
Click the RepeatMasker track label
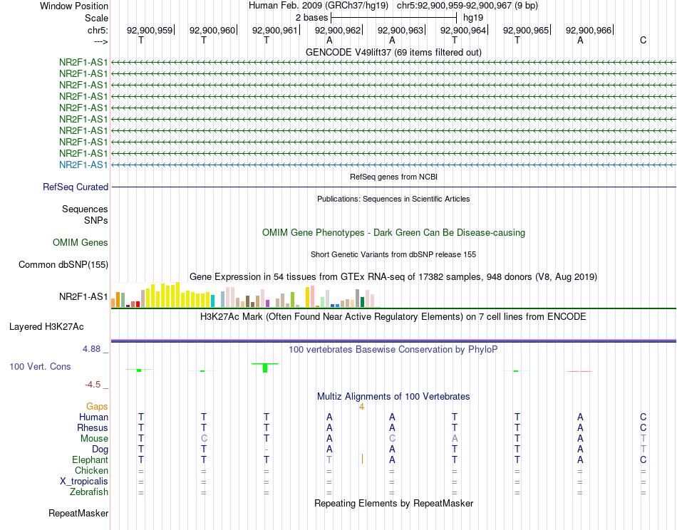point(78,513)
